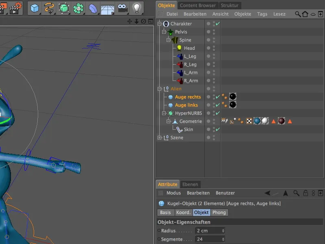
Task: Select the blue material tag on Geometrie
Action: (x=257, y=121)
